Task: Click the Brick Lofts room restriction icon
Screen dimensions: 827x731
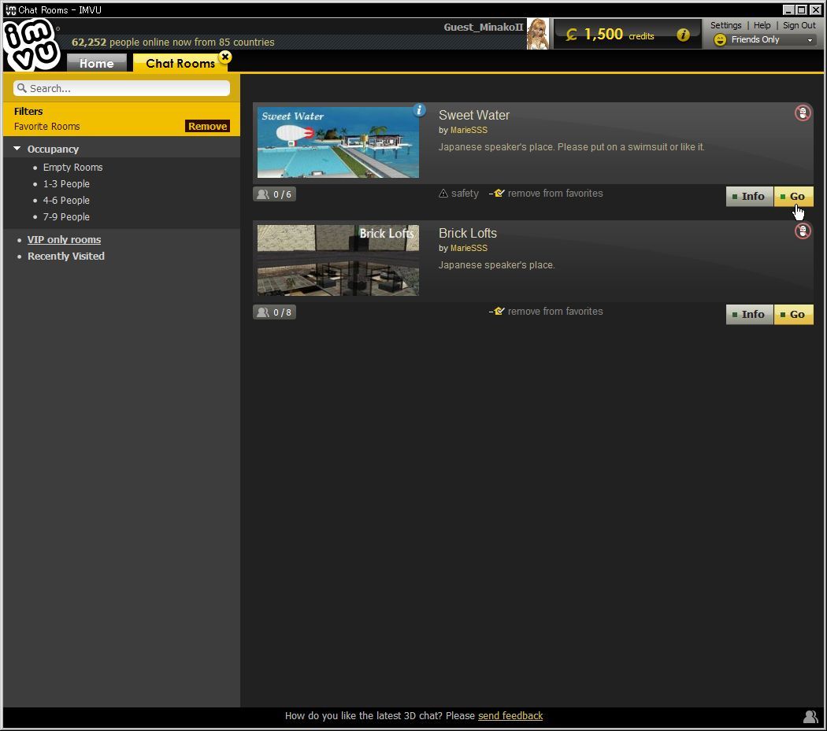Action: point(803,231)
